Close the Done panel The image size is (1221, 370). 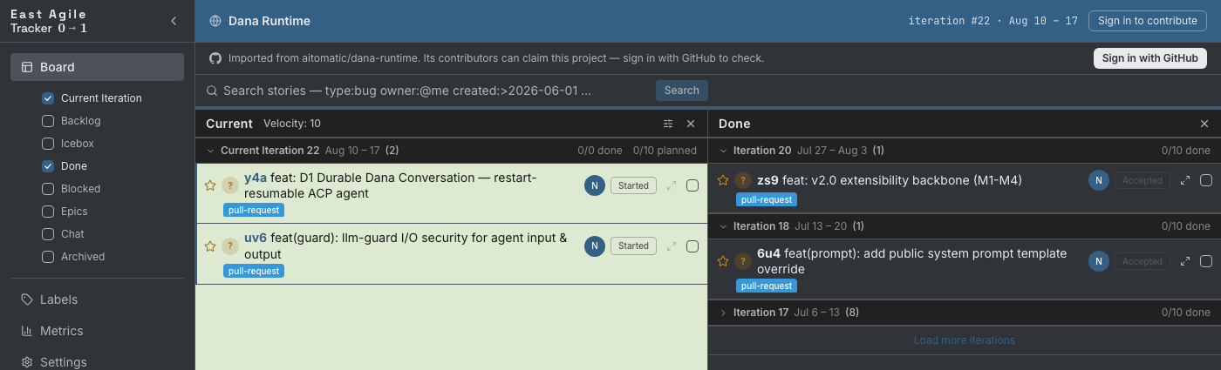1204,124
